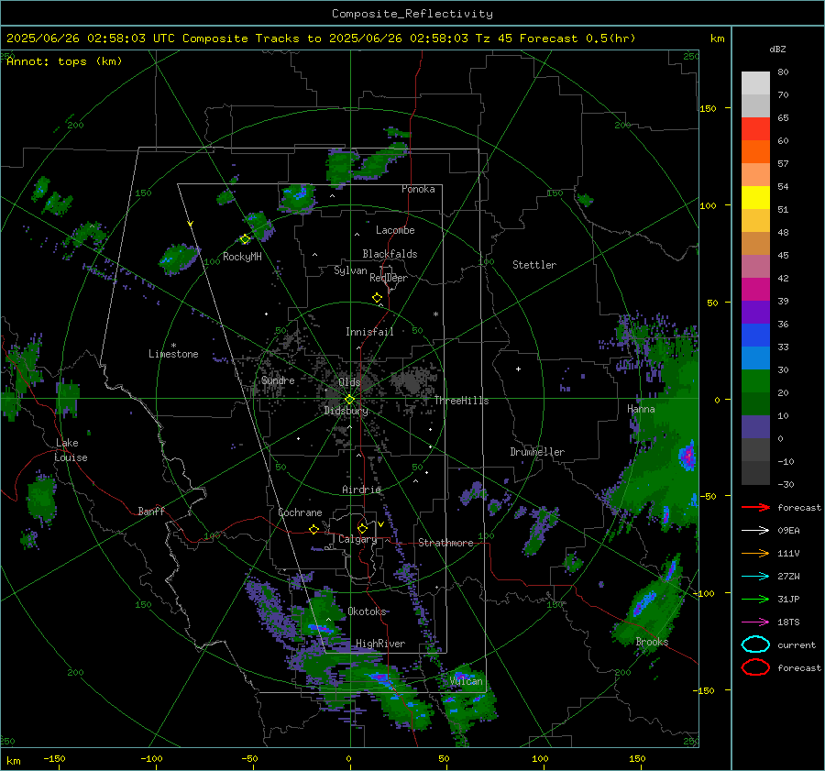Viewport: 825px width, 771px height.
Task: Click the strong storm cell east of Hanna
Action: (687, 456)
